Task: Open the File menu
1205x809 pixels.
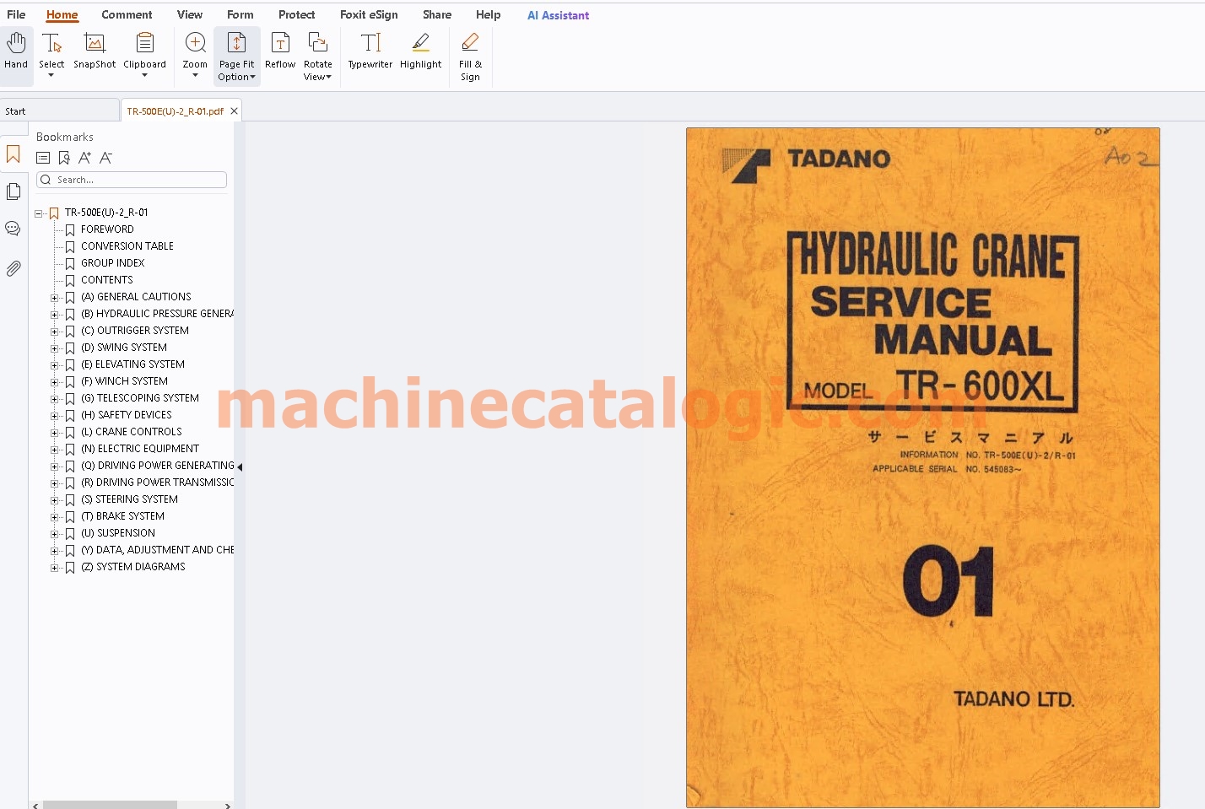Action: pyautogui.click(x=16, y=14)
